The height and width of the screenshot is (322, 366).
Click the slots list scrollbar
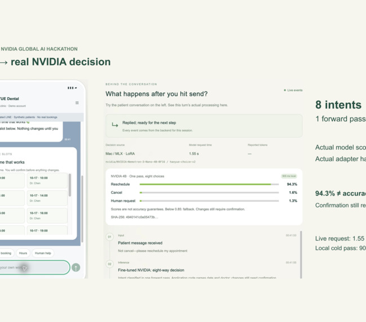click(x=70, y=185)
